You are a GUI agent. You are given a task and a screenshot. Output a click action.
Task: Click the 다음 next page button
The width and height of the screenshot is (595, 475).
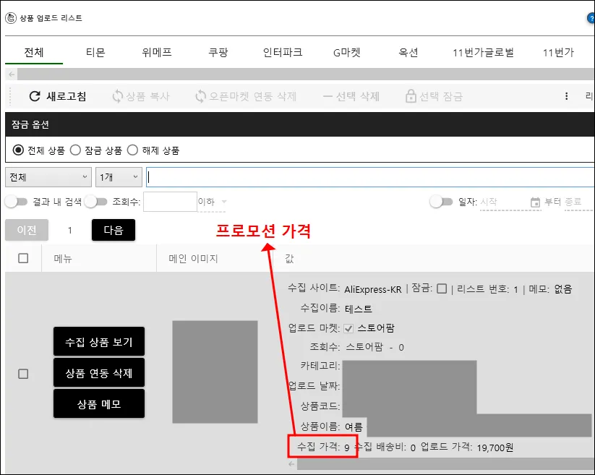coord(114,230)
